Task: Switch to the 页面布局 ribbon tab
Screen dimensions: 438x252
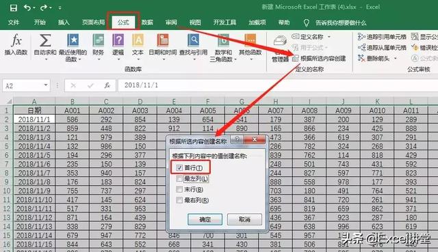Action: pos(93,23)
